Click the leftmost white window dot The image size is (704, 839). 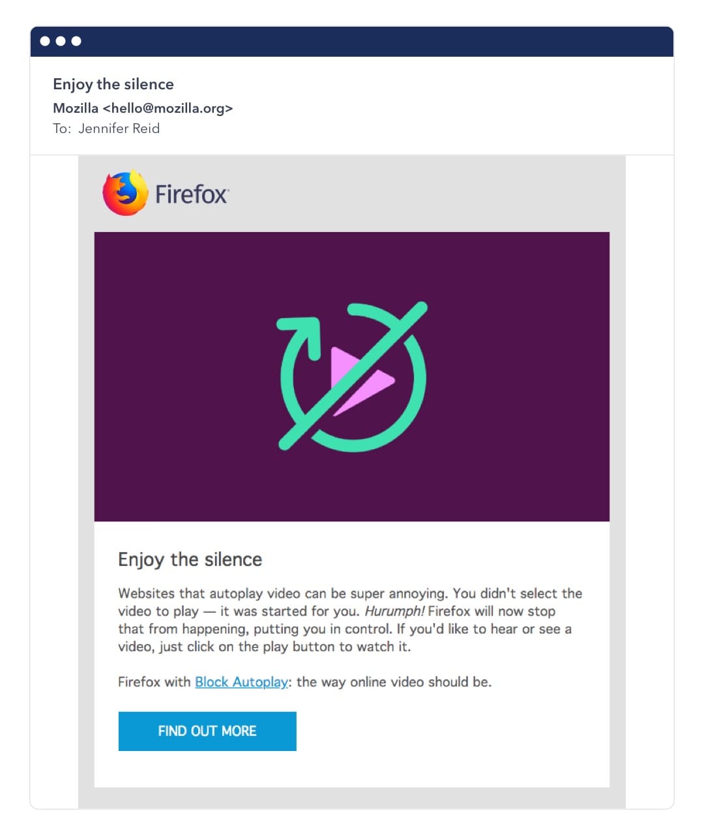click(x=45, y=41)
